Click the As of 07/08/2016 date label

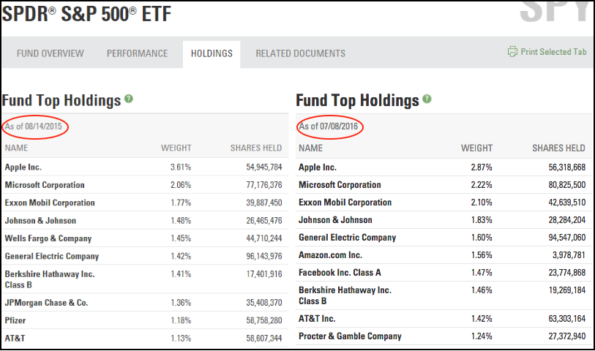click(x=330, y=127)
